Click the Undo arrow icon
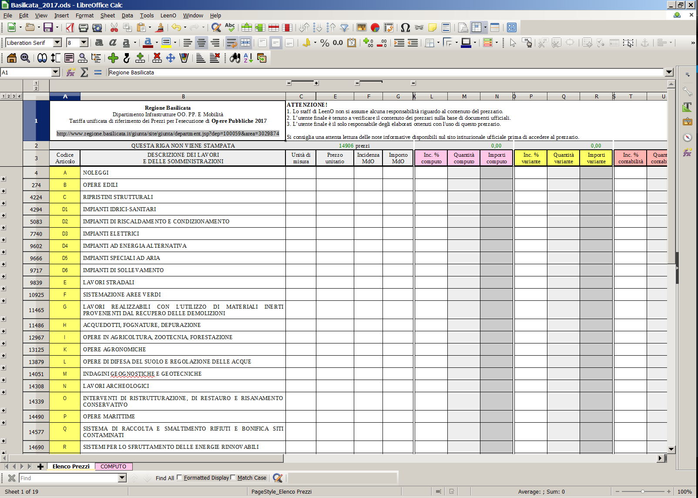698x498 pixels. coord(176,27)
